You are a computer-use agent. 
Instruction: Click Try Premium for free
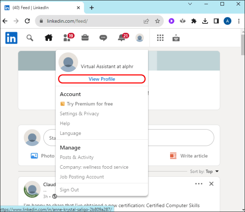tap(86, 104)
